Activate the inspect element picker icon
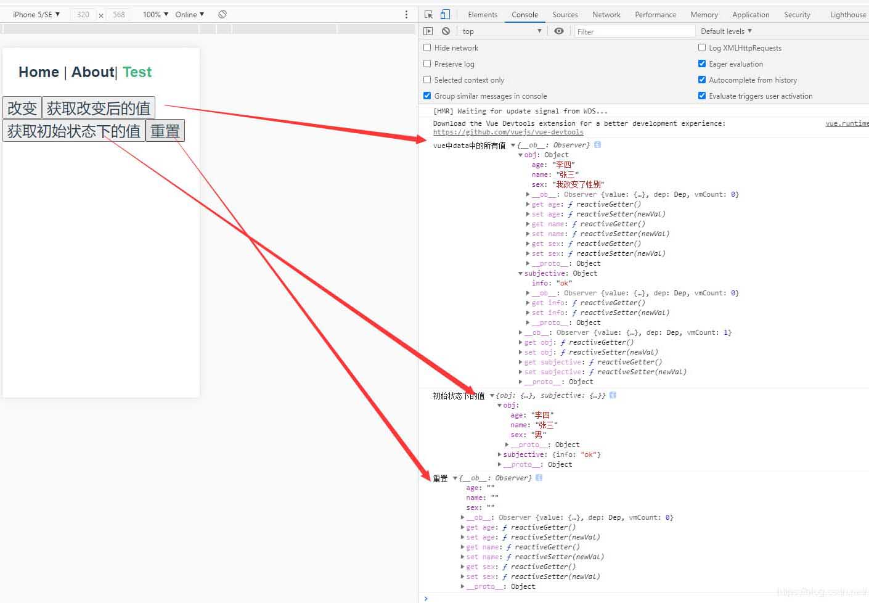869x603 pixels. 429,14
